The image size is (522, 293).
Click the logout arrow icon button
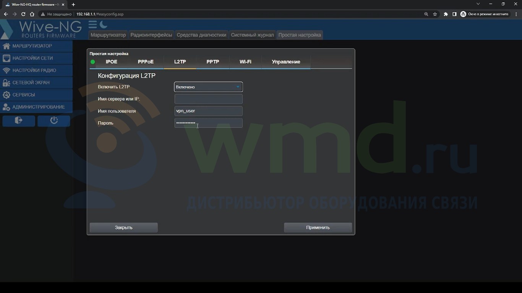19,121
